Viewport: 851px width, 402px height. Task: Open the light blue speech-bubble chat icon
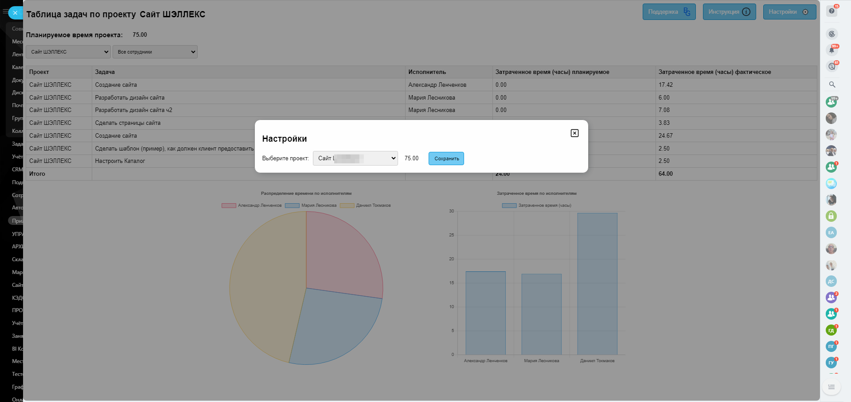831,183
